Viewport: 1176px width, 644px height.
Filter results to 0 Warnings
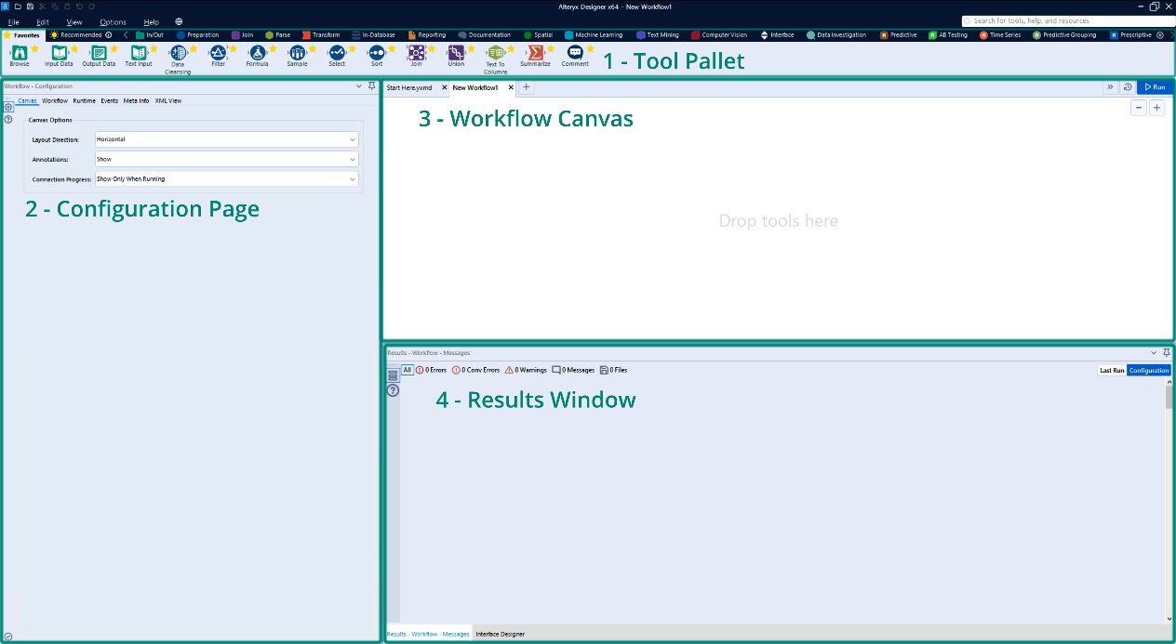526,370
